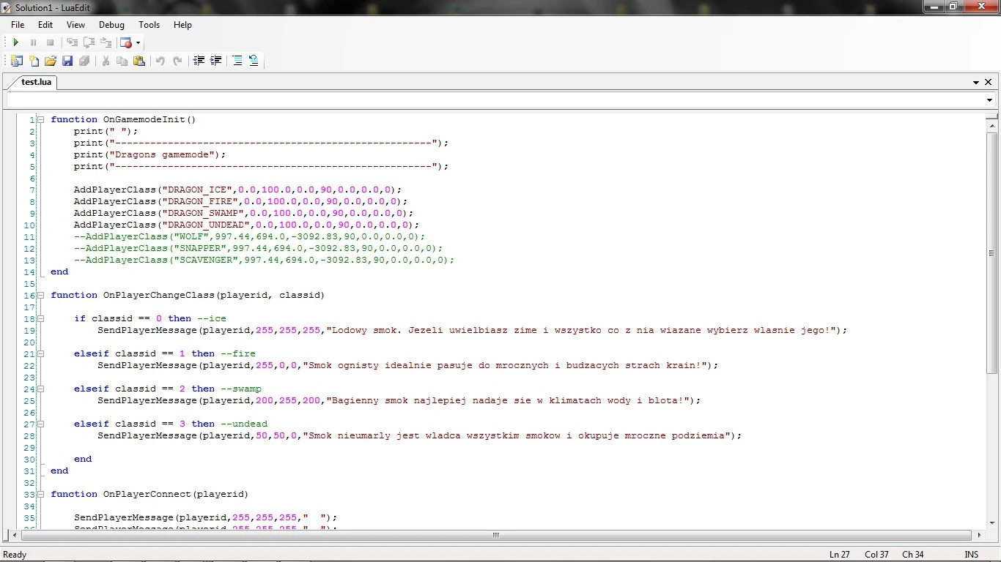Click the horizontal scrollbar thumb

pos(496,535)
